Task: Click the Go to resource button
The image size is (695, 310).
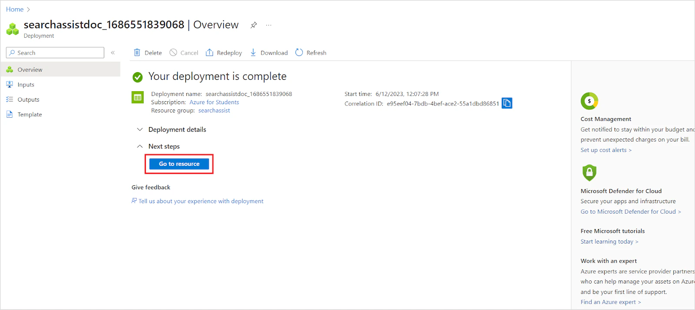Action: 179,164
